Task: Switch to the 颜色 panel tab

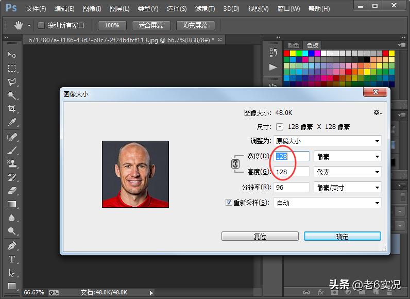Action: [293, 45]
